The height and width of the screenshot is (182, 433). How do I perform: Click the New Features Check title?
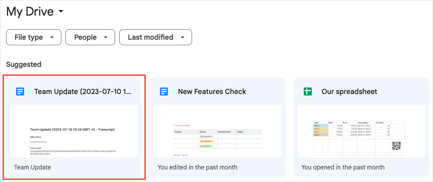(212, 92)
